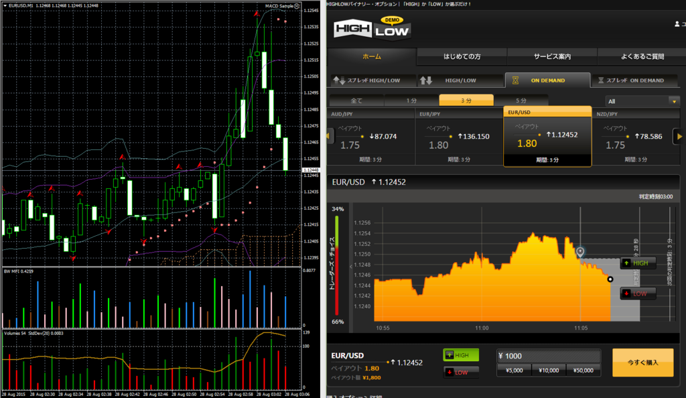Click the spread HIGH/LOW arrows icon
686x398 pixels.
pos(339,80)
